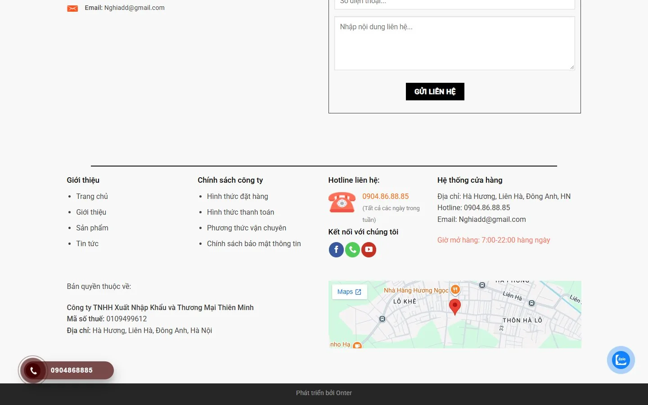Click the Email Nghiadd@gmail.com at the top
This screenshot has width=648, height=405.
coord(125,8)
